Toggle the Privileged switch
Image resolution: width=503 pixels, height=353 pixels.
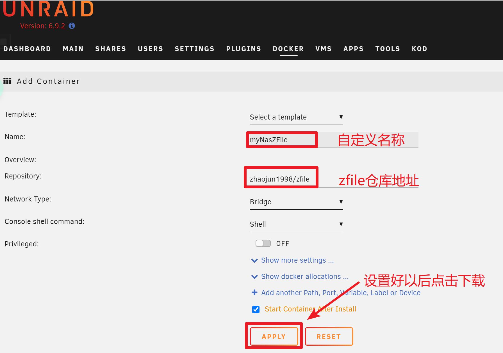(x=263, y=243)
